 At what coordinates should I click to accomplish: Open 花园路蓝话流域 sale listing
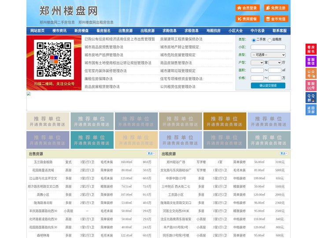pos(43,170)
